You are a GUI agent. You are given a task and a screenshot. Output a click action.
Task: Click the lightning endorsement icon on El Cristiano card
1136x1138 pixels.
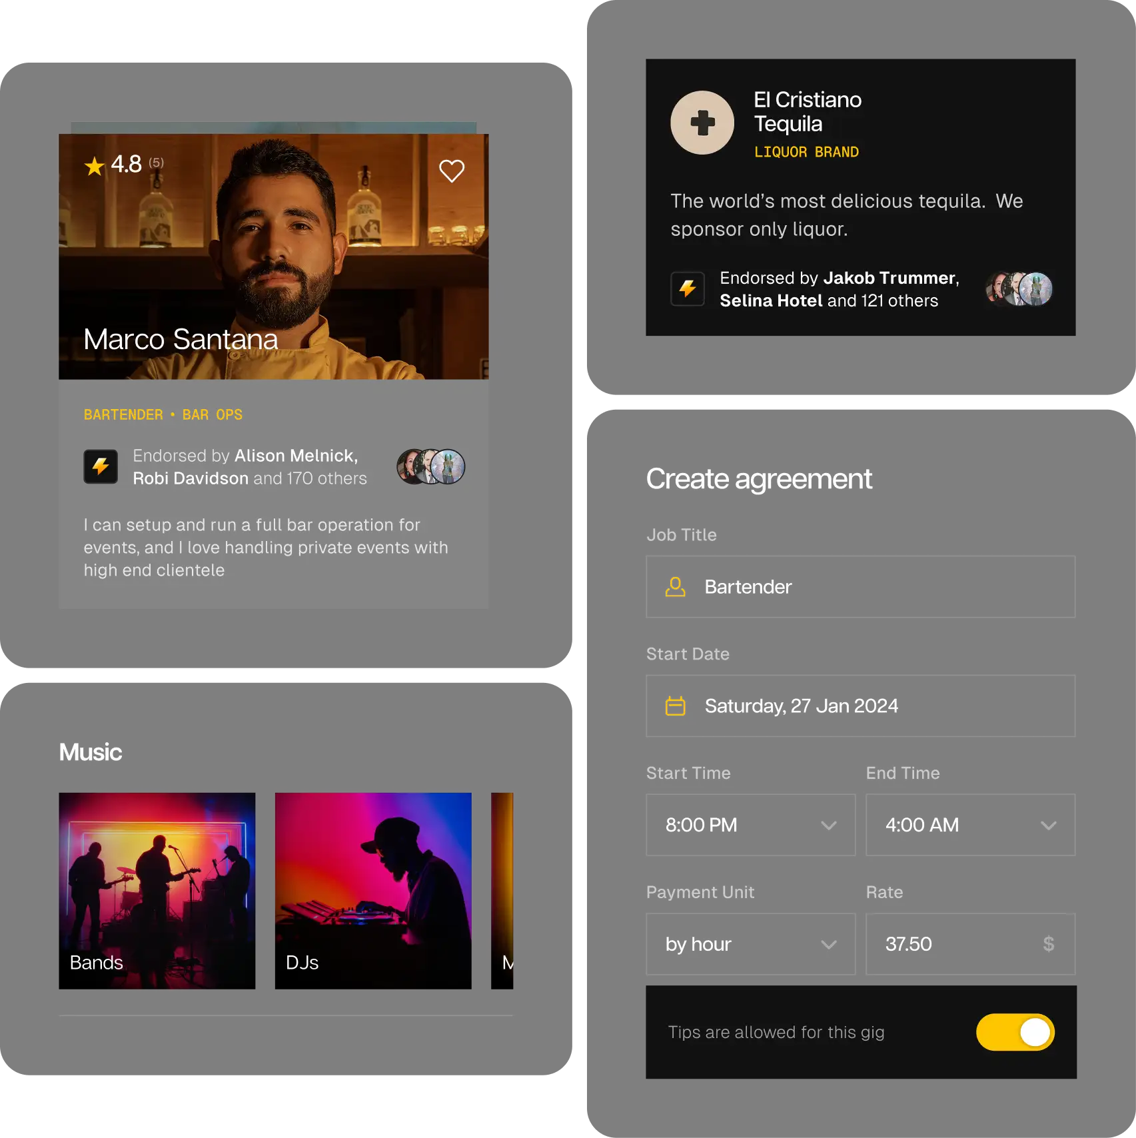(x=688, y=288)
